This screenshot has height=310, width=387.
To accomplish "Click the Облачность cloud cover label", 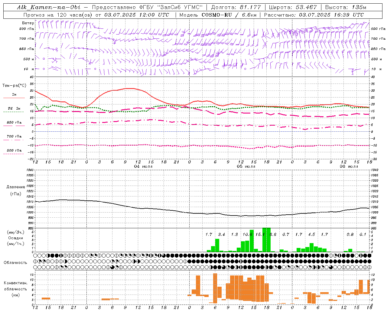I will (x=15, y=262).
